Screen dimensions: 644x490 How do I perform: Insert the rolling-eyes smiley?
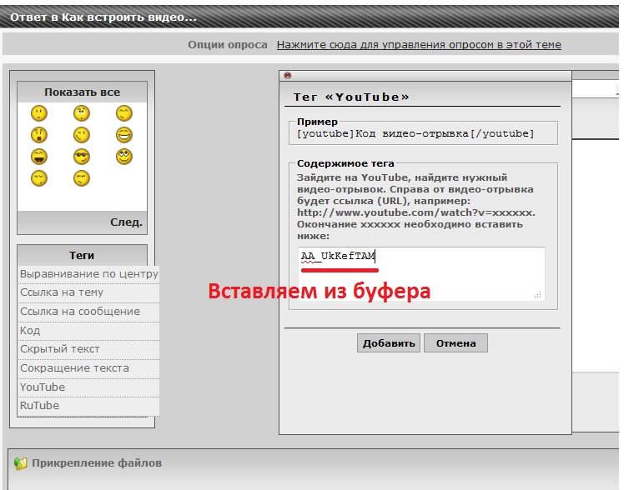pos(124,157)
